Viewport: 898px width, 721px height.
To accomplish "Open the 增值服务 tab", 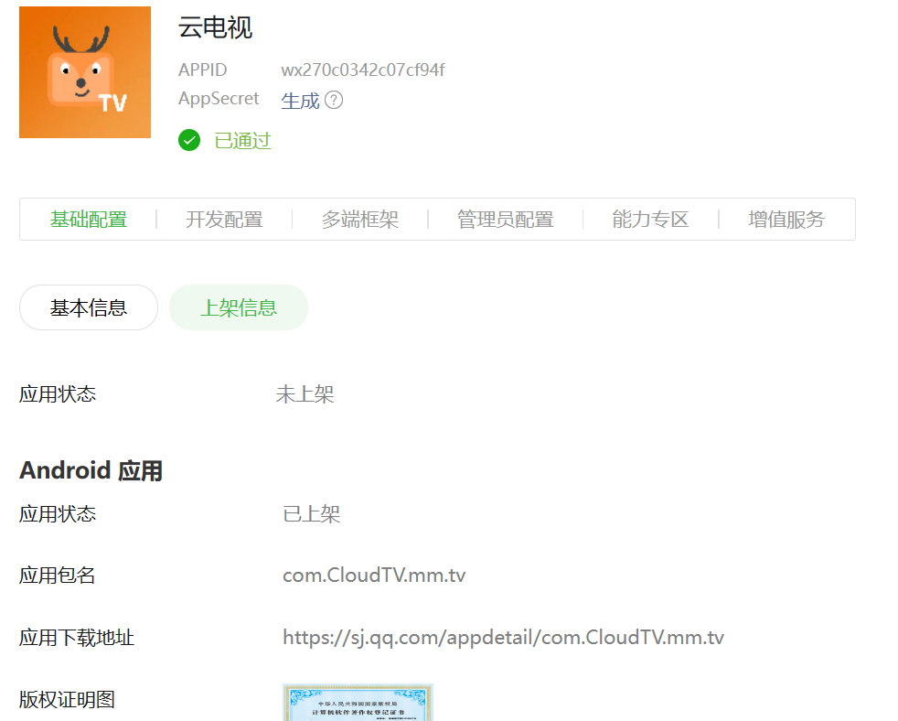I will click(x=786, y=220).
